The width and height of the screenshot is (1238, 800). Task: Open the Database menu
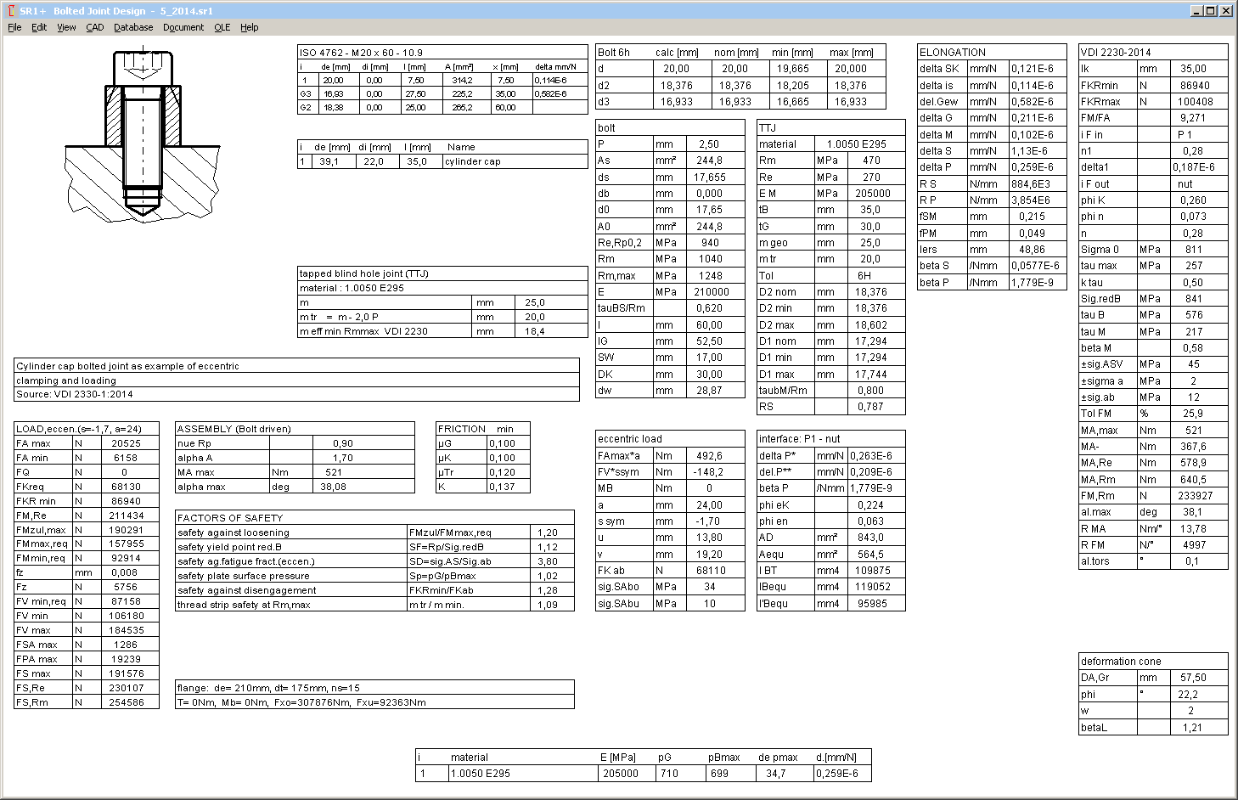133,27
